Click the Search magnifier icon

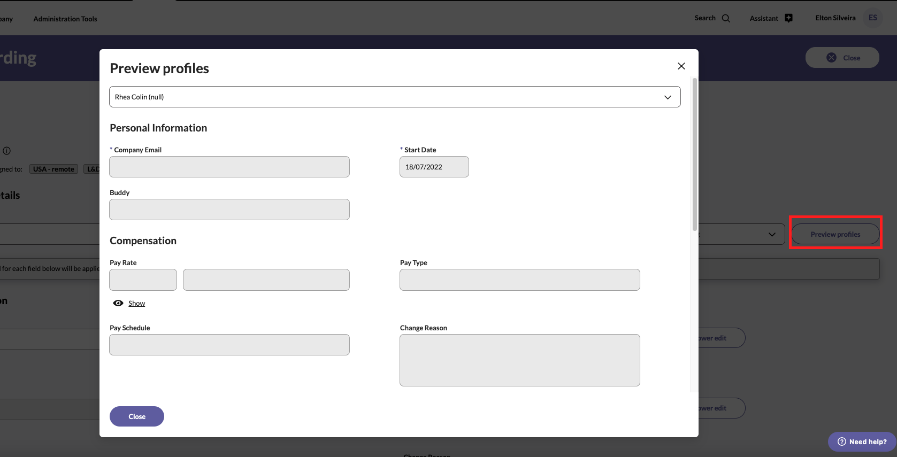(x=726, y=18)
